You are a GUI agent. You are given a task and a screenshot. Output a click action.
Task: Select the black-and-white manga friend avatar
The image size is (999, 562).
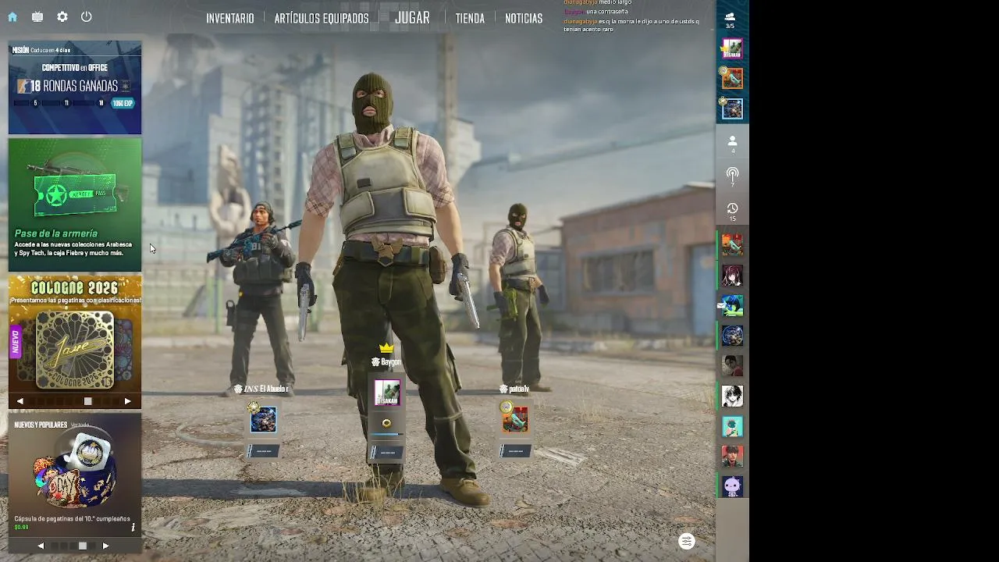click(x=732, y=396)
